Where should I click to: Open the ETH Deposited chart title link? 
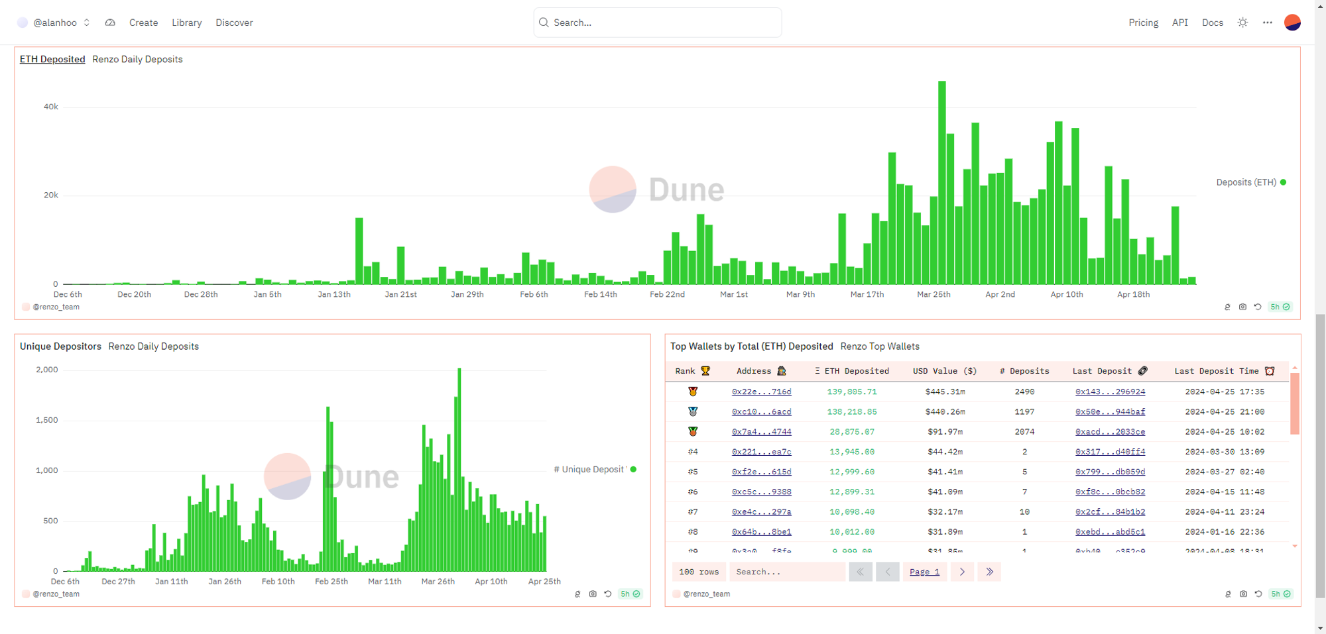pos(52,59)
